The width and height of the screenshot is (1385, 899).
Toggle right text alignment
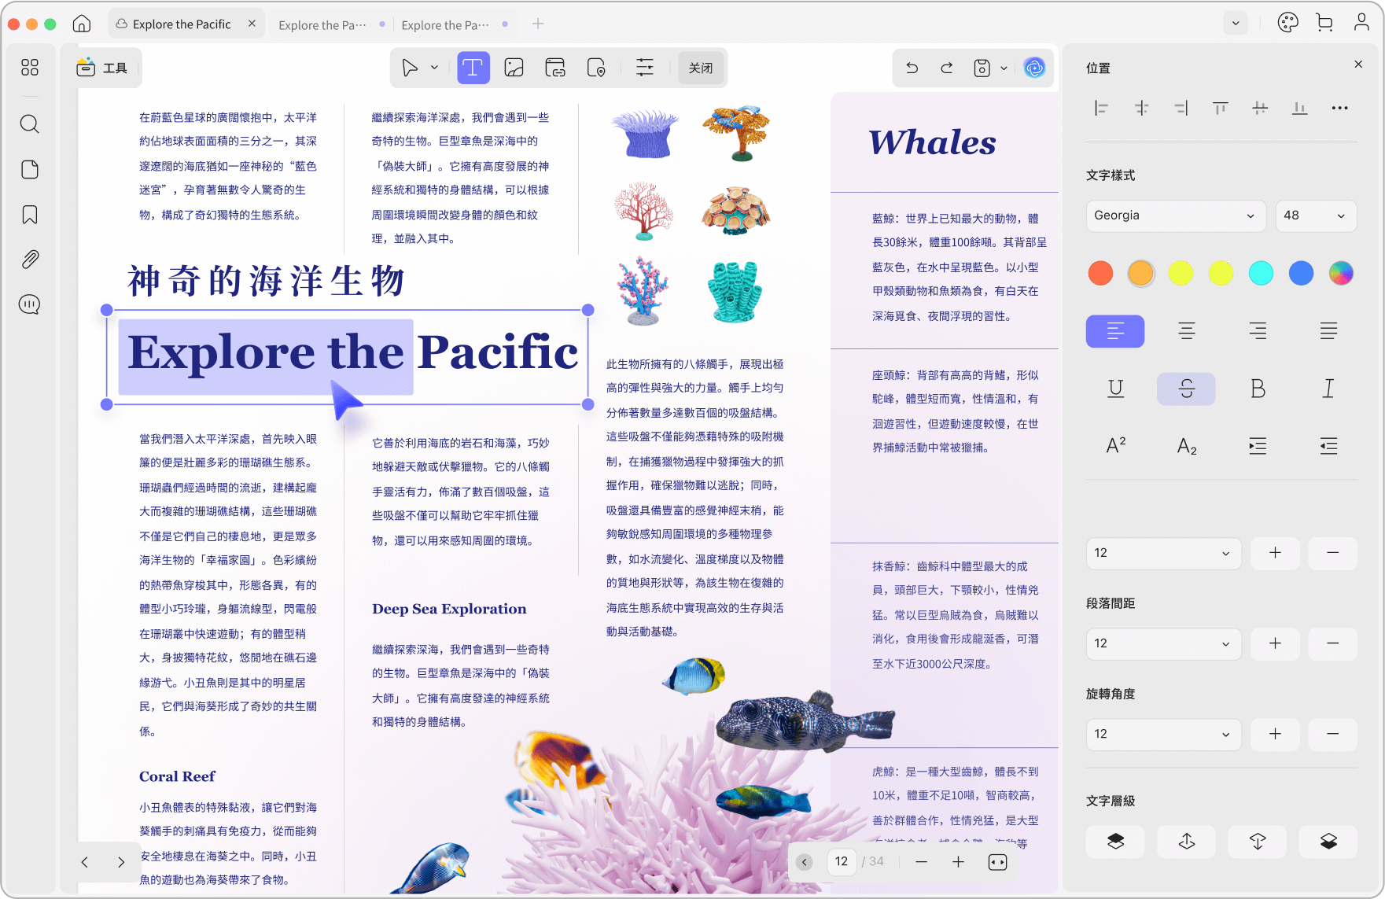coord(1258,331)
